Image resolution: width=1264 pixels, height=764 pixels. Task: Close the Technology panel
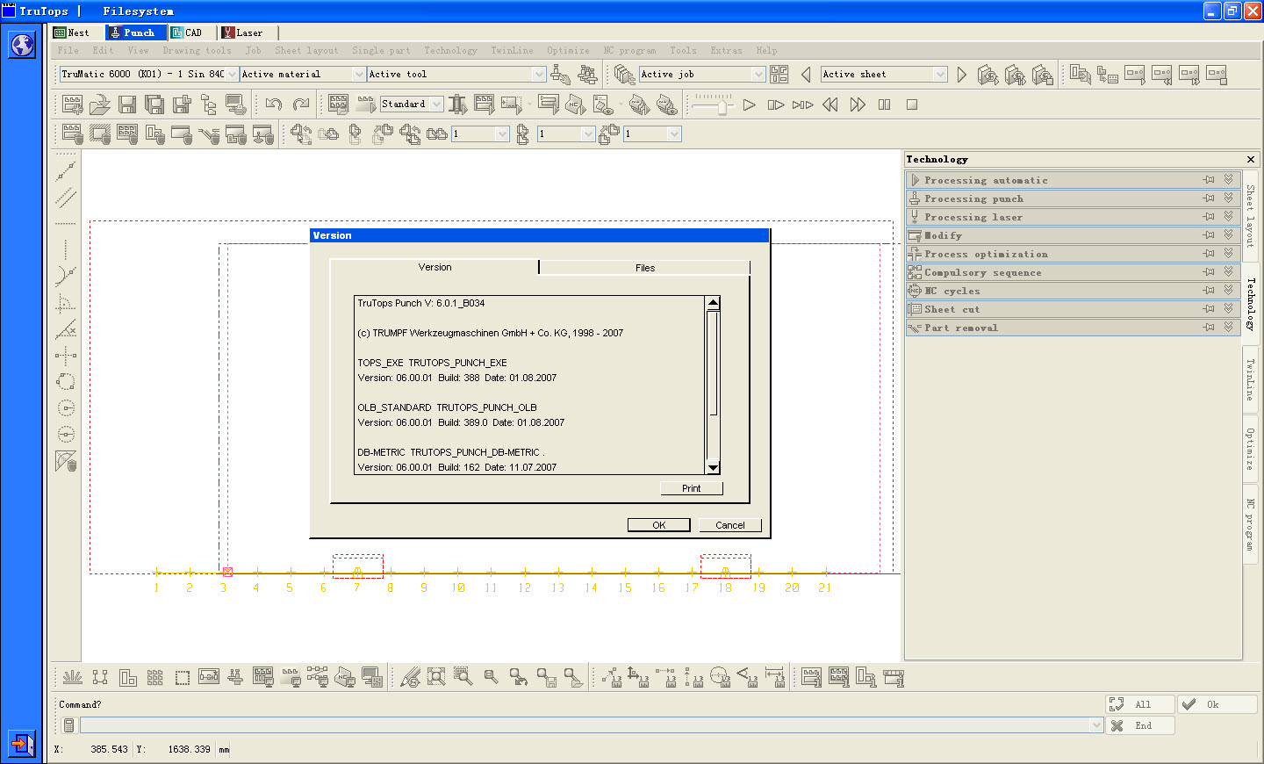pyautogui.click(x=1251, y=159)
